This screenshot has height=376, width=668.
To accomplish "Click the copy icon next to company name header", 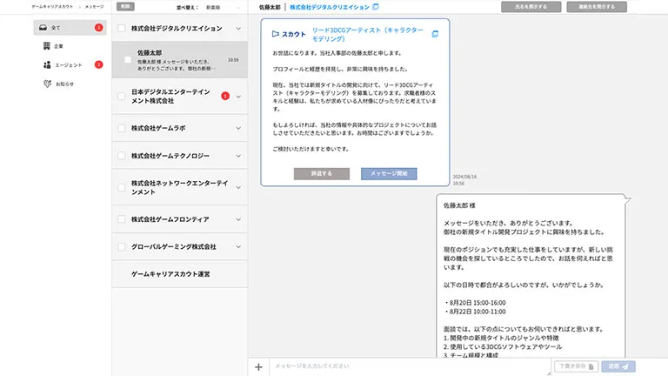I will click(376, 7).
